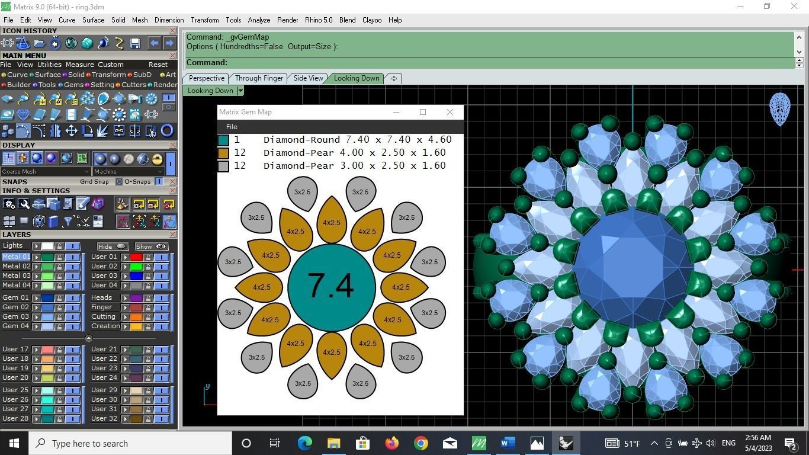Toggle the Lights layer visibility switch
This screenshot has height=455, width=809.
pos(72,246)
